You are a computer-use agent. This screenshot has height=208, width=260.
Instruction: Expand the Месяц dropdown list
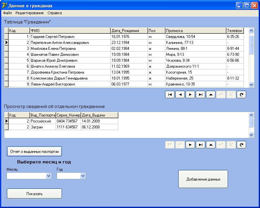[x=49, y=176]
